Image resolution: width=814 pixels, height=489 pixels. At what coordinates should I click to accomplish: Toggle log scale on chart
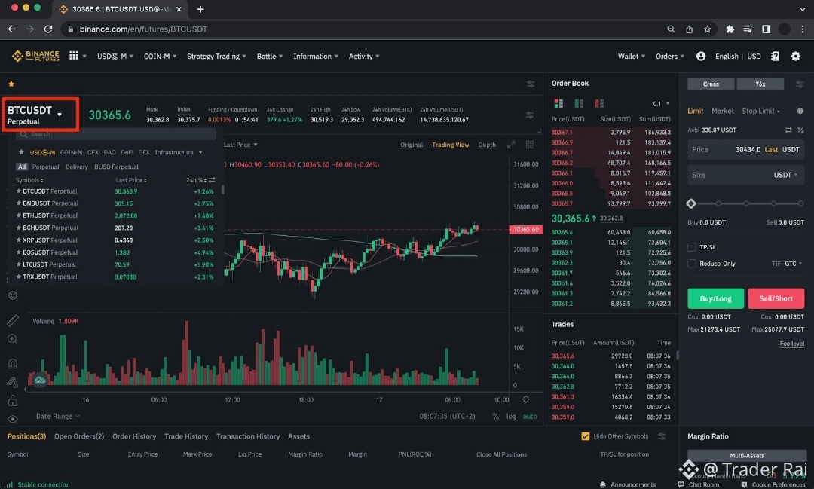[x=511, y=417]
